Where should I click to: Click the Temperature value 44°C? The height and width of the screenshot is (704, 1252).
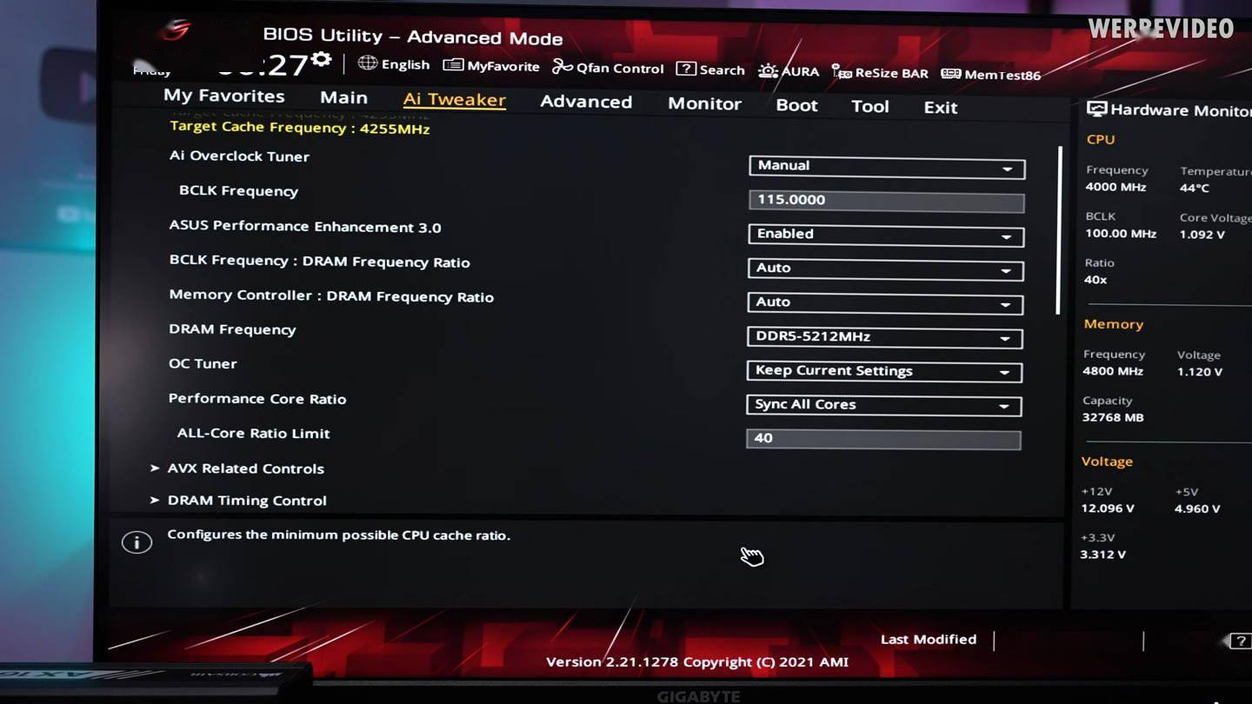click(1195, 189)
